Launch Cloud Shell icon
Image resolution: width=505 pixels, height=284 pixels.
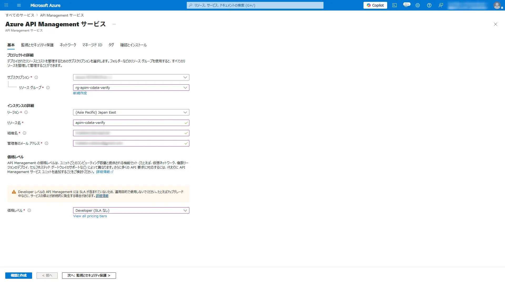click(394, 5)
